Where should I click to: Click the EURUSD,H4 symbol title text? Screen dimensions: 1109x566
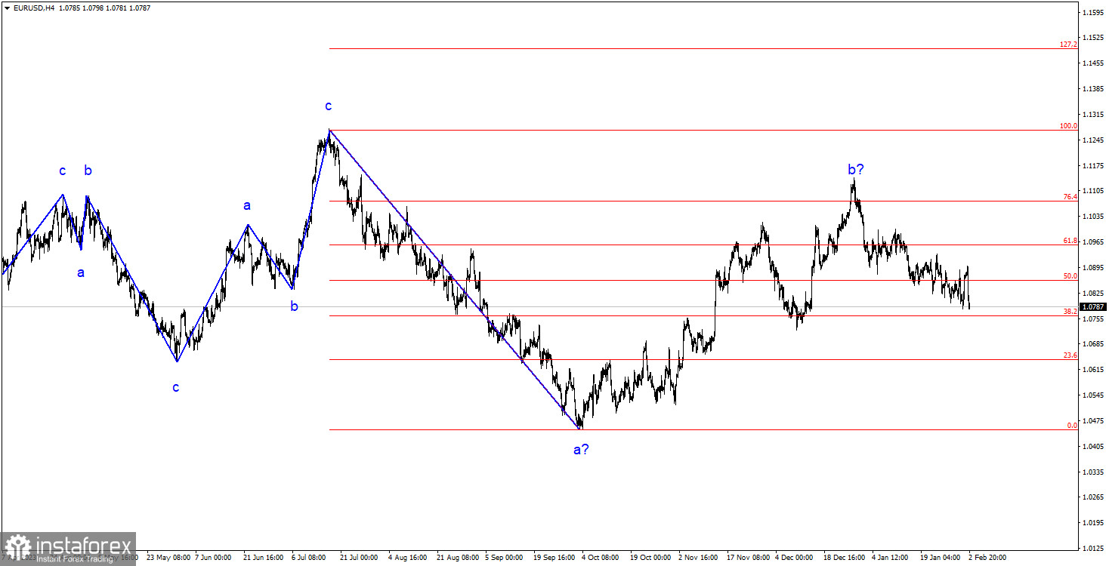click(x=34, y=8)
